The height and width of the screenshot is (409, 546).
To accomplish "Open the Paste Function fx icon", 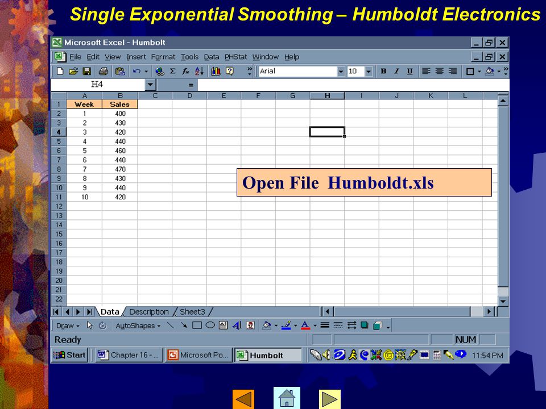I will (185, 72).
